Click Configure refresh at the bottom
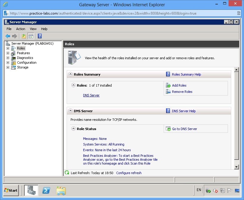This screenshot has width=244, height=200. click(x=129, y=173)
